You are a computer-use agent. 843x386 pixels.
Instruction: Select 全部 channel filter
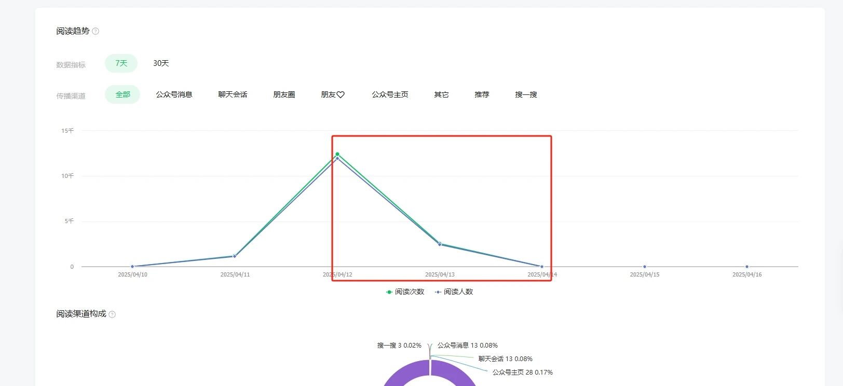click(123, 94)
